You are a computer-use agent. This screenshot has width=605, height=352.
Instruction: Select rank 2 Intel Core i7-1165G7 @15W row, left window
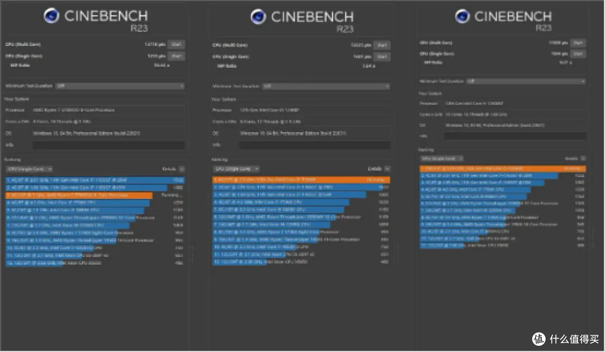[95, 188]
